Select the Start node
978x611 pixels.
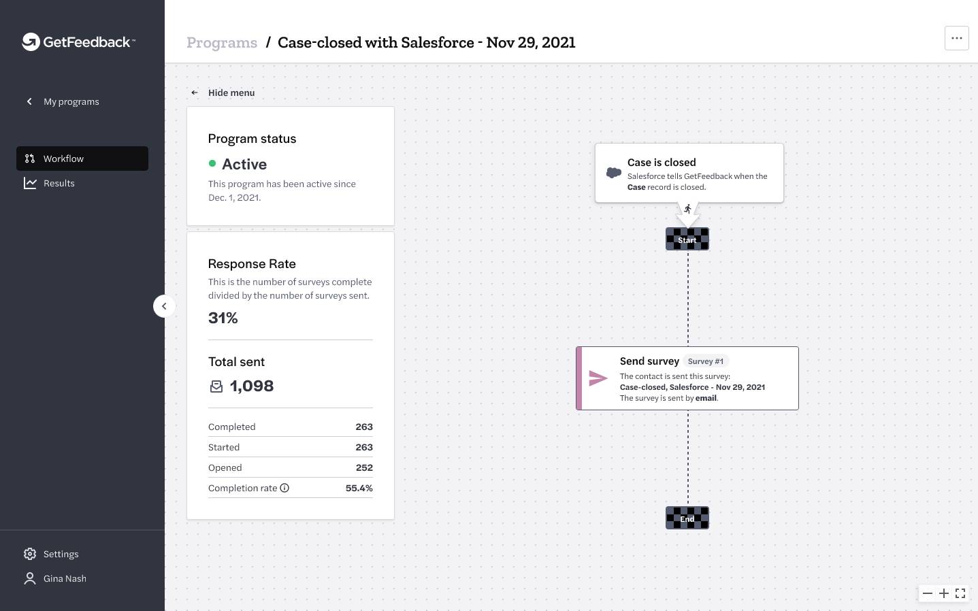(x=687, y=240)
